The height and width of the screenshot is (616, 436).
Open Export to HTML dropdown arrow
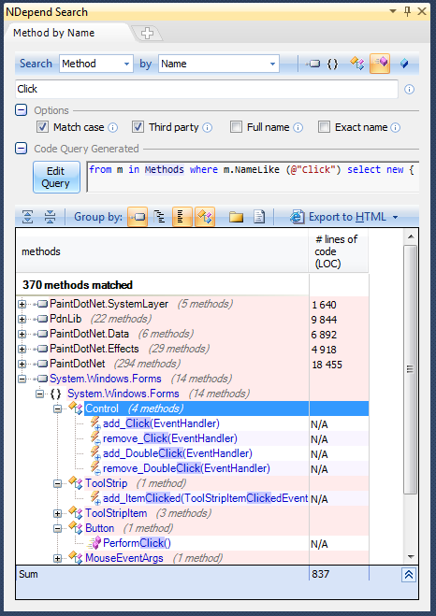point(396,217)
